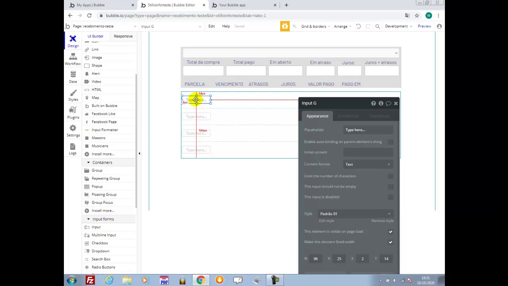Screen dimensions: 508x286
Task: Uncheck element is visible on page load
Action: [391, 232]
